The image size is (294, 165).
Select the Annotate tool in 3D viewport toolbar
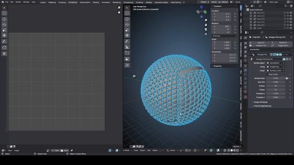127,42
